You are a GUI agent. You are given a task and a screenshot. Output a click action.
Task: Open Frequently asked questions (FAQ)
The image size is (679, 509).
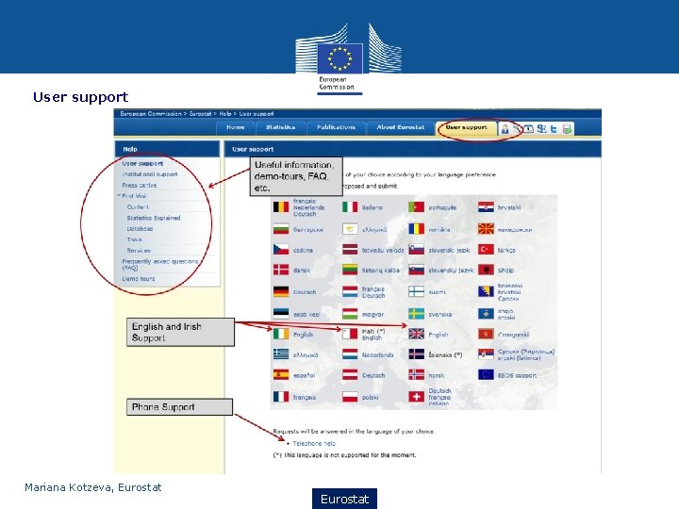click(159, 265)
